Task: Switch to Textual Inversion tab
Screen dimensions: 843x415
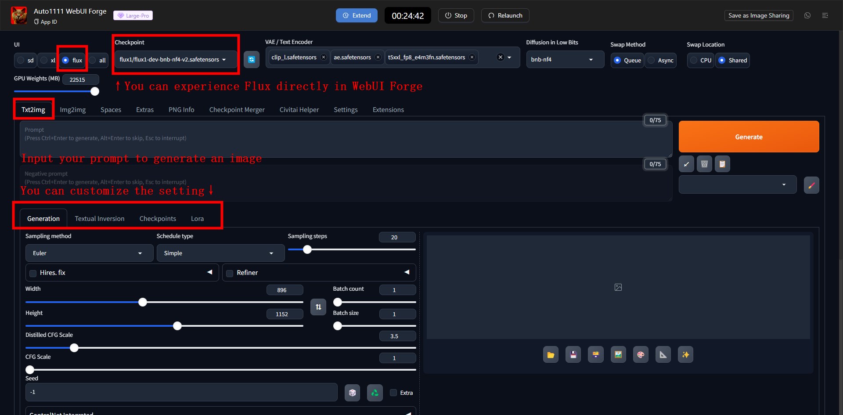Action: (x=100, y=218)
